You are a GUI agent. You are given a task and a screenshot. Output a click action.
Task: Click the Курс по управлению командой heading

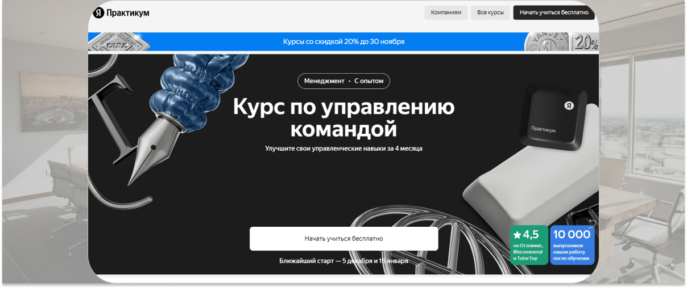click(343, 117)
